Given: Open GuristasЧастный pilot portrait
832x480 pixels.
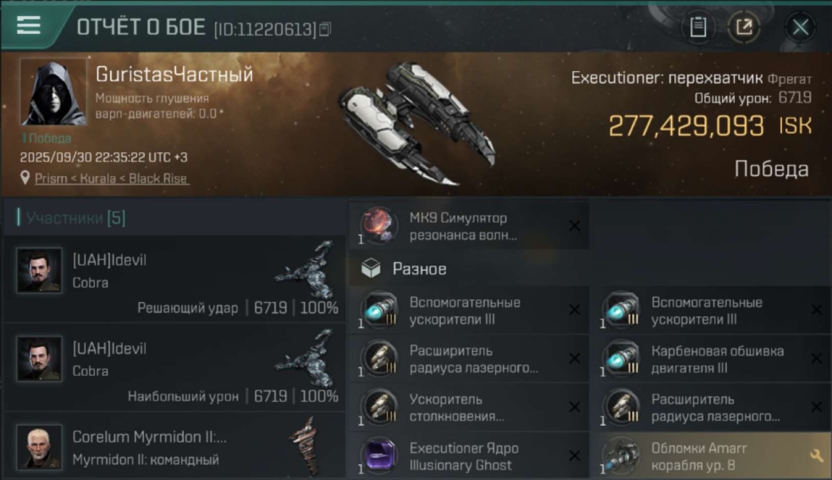Looking at the screenshot, I should click(53, 92).
